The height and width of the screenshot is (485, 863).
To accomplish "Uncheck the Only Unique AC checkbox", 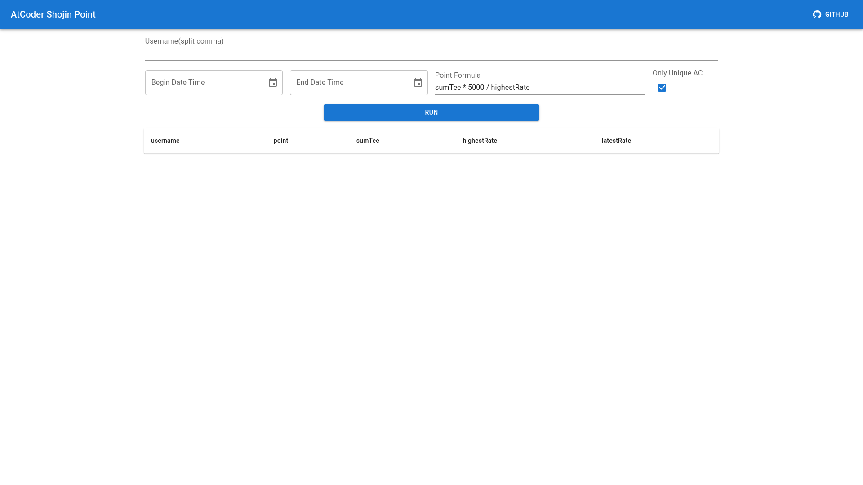I will tap(662, 88).
